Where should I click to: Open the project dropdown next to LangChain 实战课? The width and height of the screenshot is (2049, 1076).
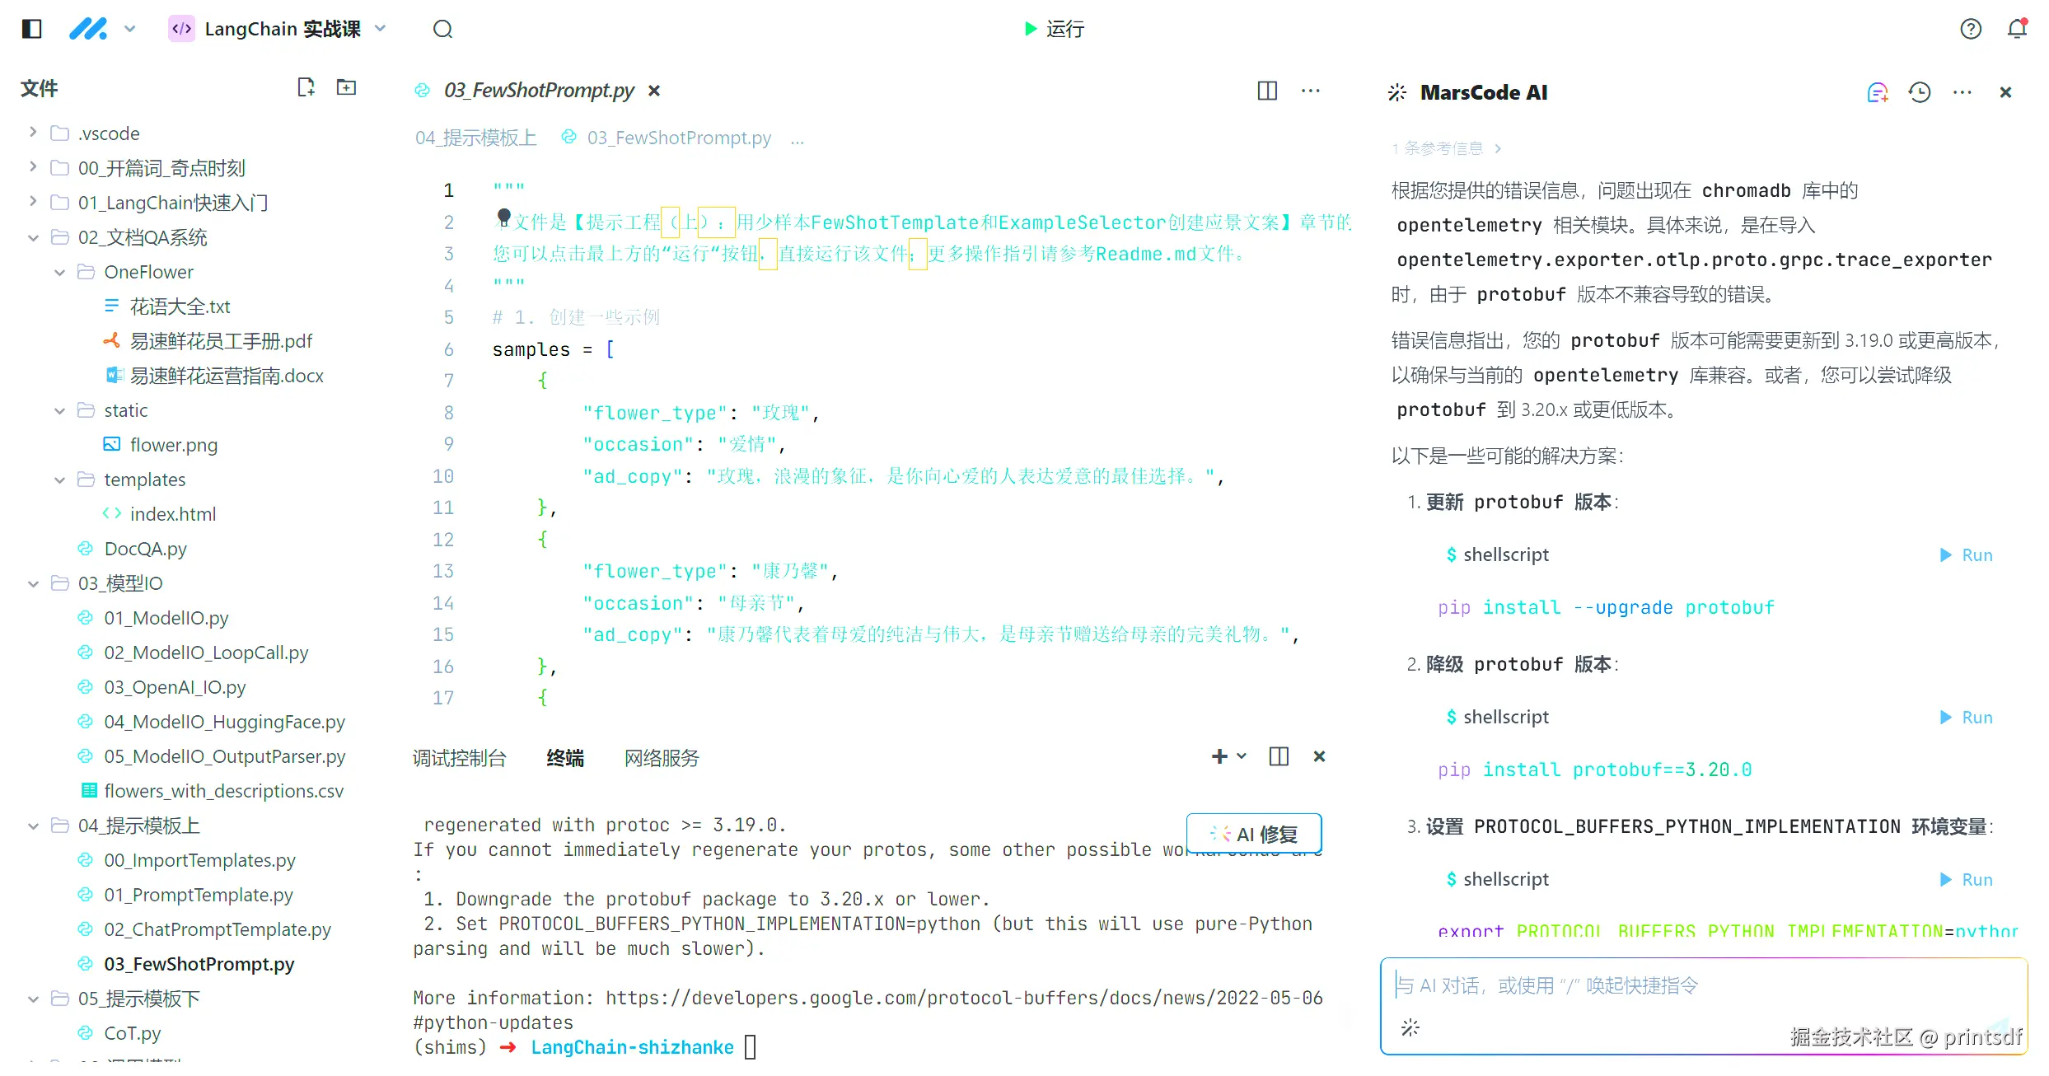coord(380,28)
